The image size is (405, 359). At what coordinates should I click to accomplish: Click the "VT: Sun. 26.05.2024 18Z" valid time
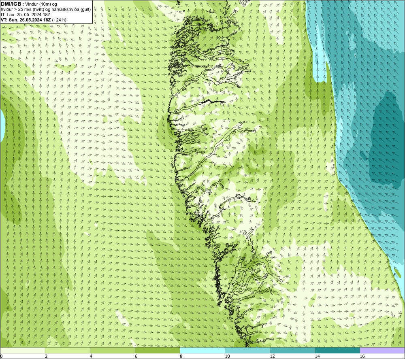pos(26,20)
